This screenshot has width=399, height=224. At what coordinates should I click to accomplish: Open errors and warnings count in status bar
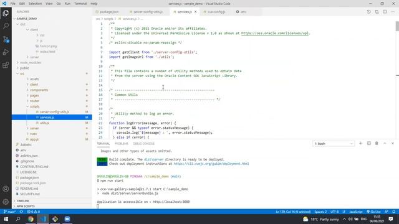[x=33, y=212]
